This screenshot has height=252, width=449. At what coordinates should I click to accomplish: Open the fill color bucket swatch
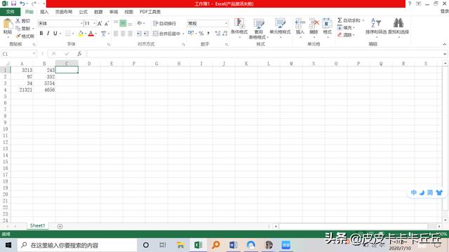pyautogui.click(x=81, y=34)
